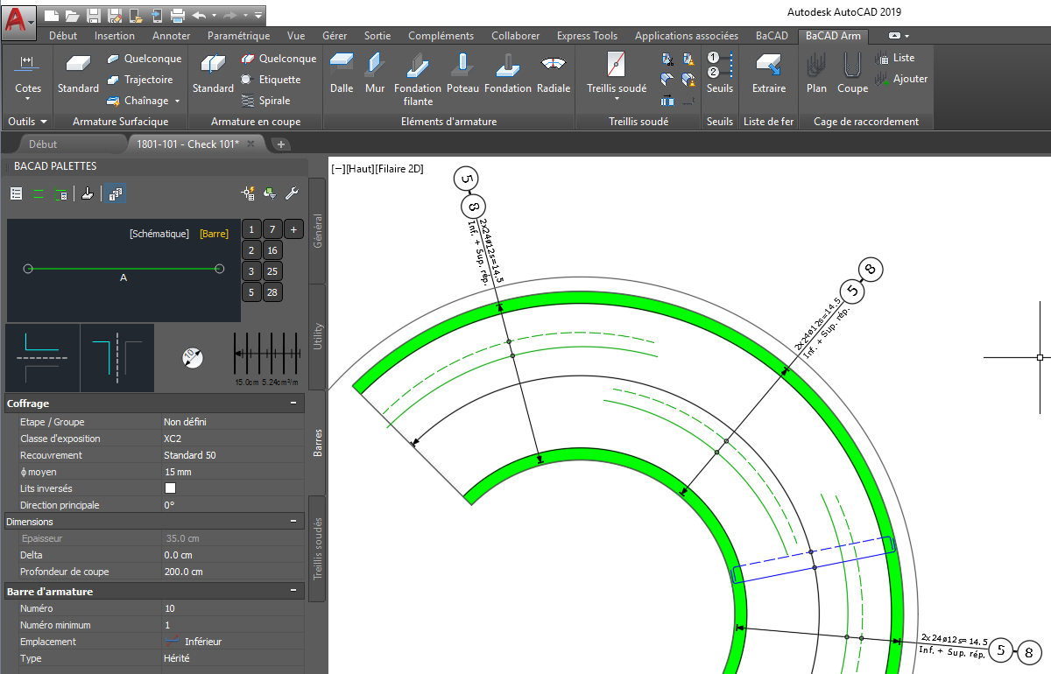Screen dimensions: 1051x674
Task: Select bar diameter button 25
Action: (x=272, y=271)
